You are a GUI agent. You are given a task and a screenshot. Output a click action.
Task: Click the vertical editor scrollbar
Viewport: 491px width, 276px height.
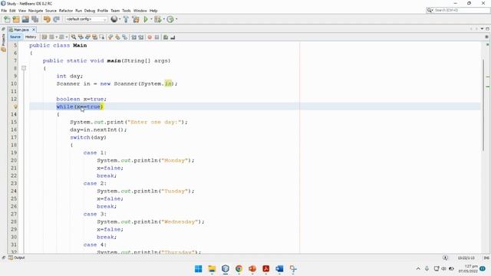[x=483, y=105]
